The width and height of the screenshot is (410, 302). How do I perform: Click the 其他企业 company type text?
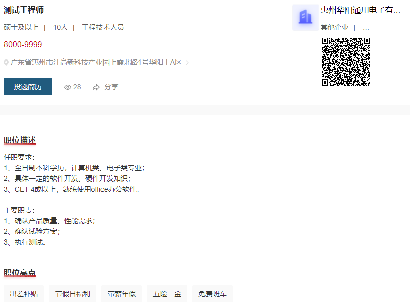point(334,27)
